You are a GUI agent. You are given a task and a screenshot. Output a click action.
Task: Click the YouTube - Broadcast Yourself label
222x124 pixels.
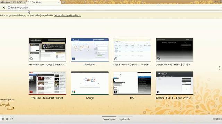pos(47,98)
